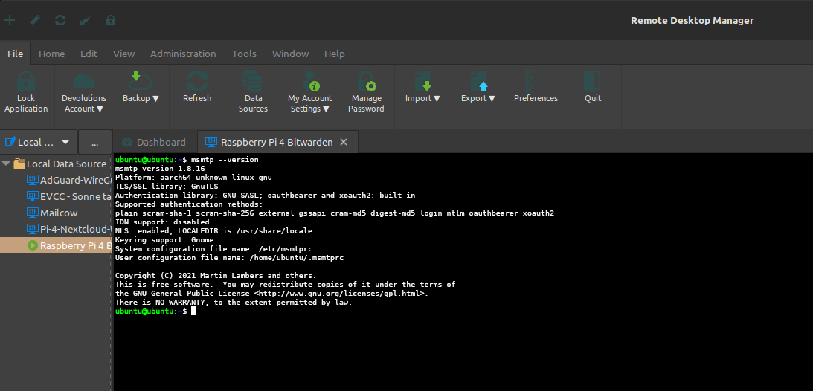This screenshot has height=391, width=813.
Task: Select the Mailcow SSH entry
Action: pos(59,213)
